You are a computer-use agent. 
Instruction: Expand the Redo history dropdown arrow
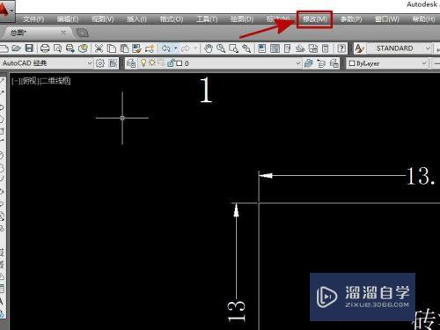click(195, 48)
